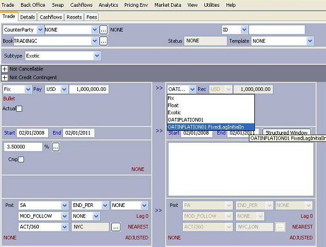Open the Book browse ellipsis button

[103, 41]
